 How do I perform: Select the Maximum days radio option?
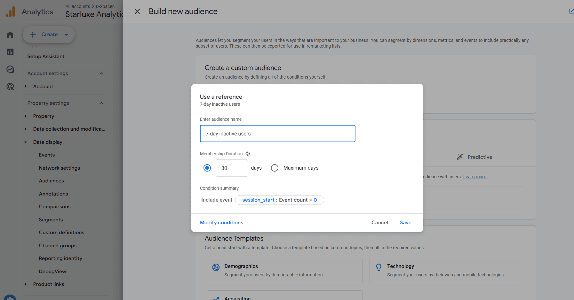tap(275, 168)
